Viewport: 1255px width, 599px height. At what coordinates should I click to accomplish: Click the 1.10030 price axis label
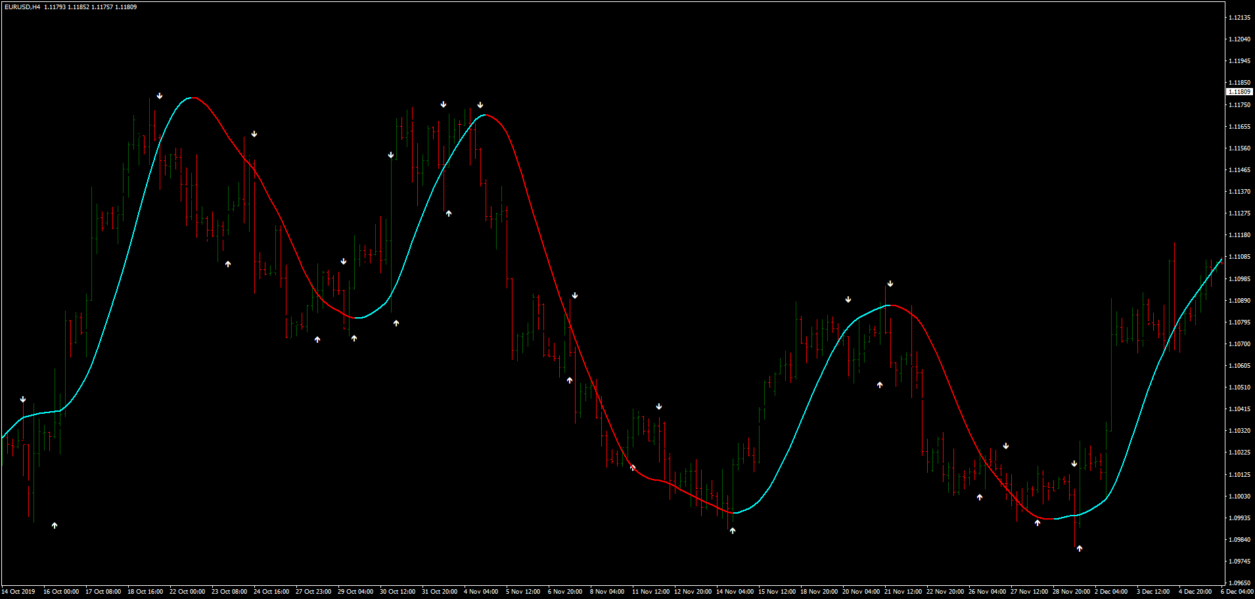click(x=1239, y=497)
